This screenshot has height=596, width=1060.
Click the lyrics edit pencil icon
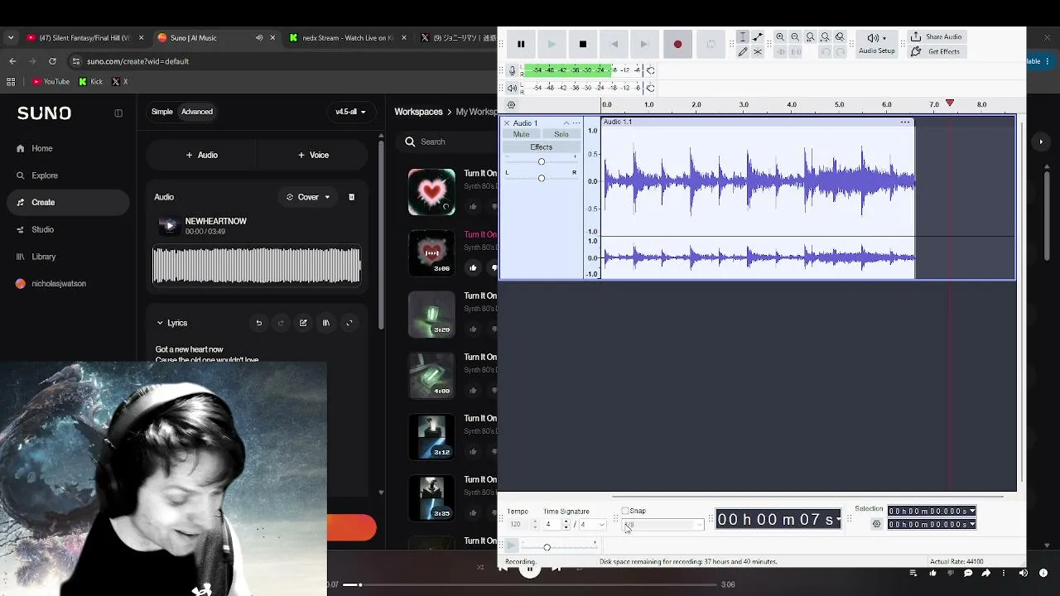click(303, 323)
